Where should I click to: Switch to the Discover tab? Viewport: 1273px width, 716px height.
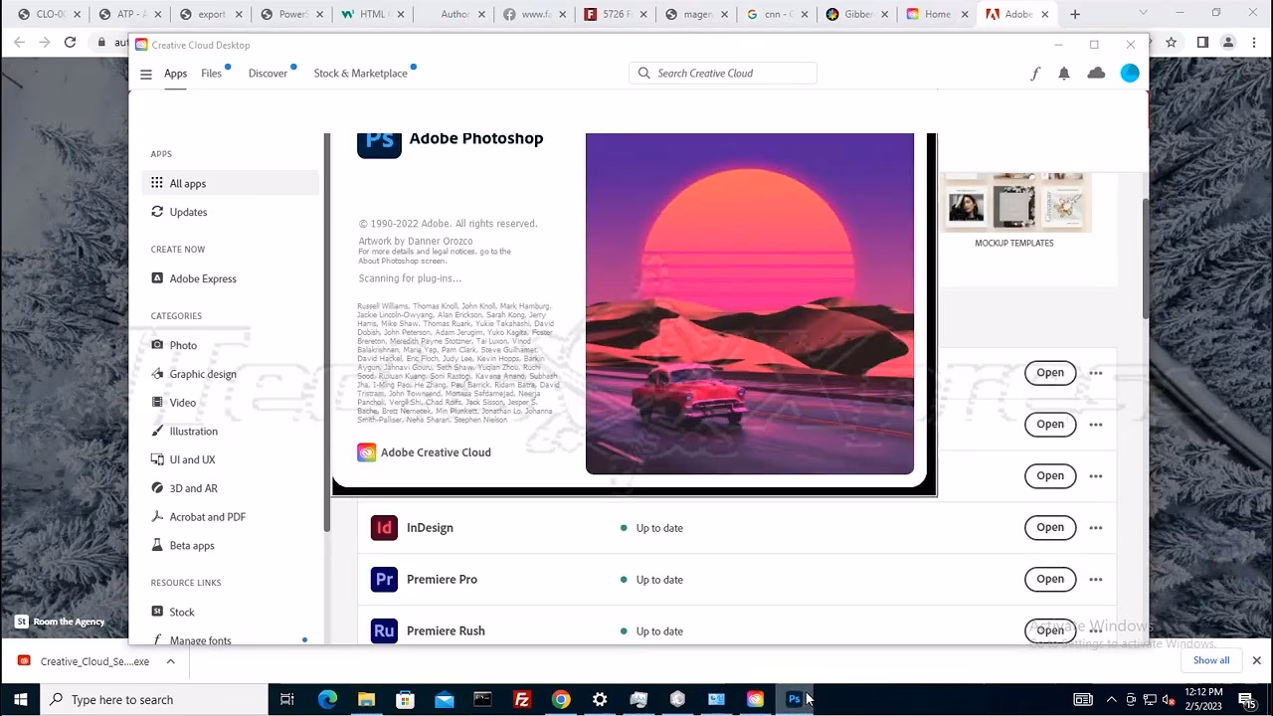click(x=268, y=74)
